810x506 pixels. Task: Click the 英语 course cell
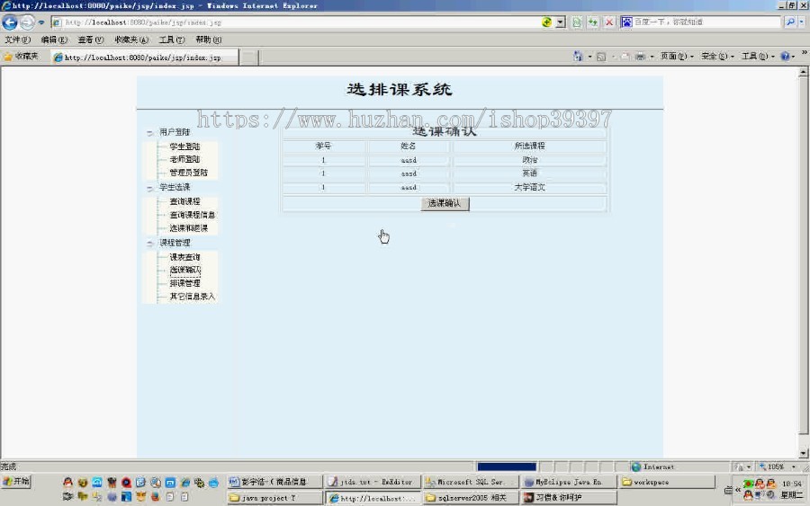[529, 173]
